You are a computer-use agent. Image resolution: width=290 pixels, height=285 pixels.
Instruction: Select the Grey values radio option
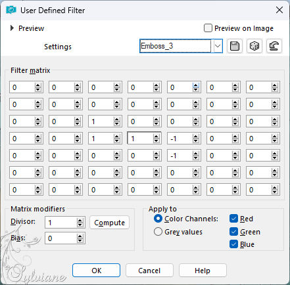[x=158, y=232]
